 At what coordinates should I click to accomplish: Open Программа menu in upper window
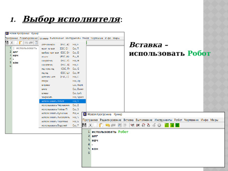coord(11,38)
